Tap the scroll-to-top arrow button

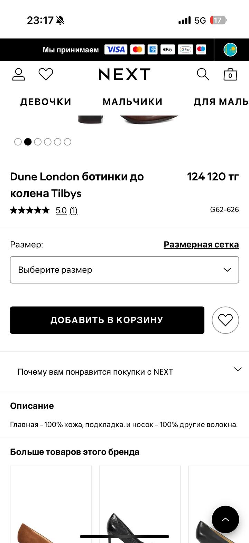click(225, 519)
